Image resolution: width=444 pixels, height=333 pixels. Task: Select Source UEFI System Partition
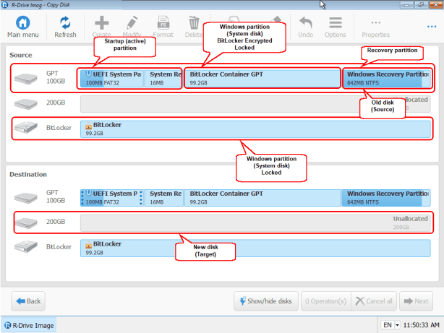coord(113,78)
